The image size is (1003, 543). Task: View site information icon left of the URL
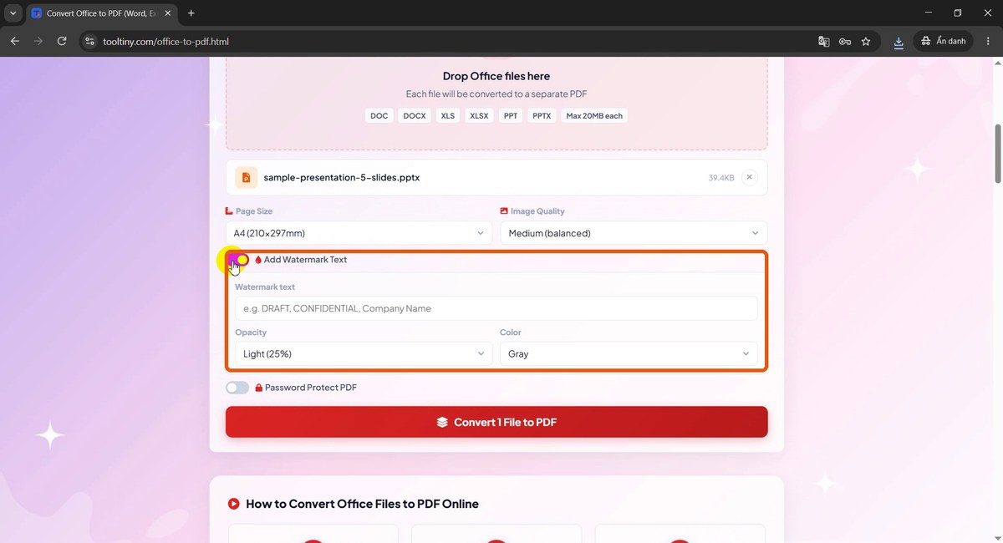[90, 41]
